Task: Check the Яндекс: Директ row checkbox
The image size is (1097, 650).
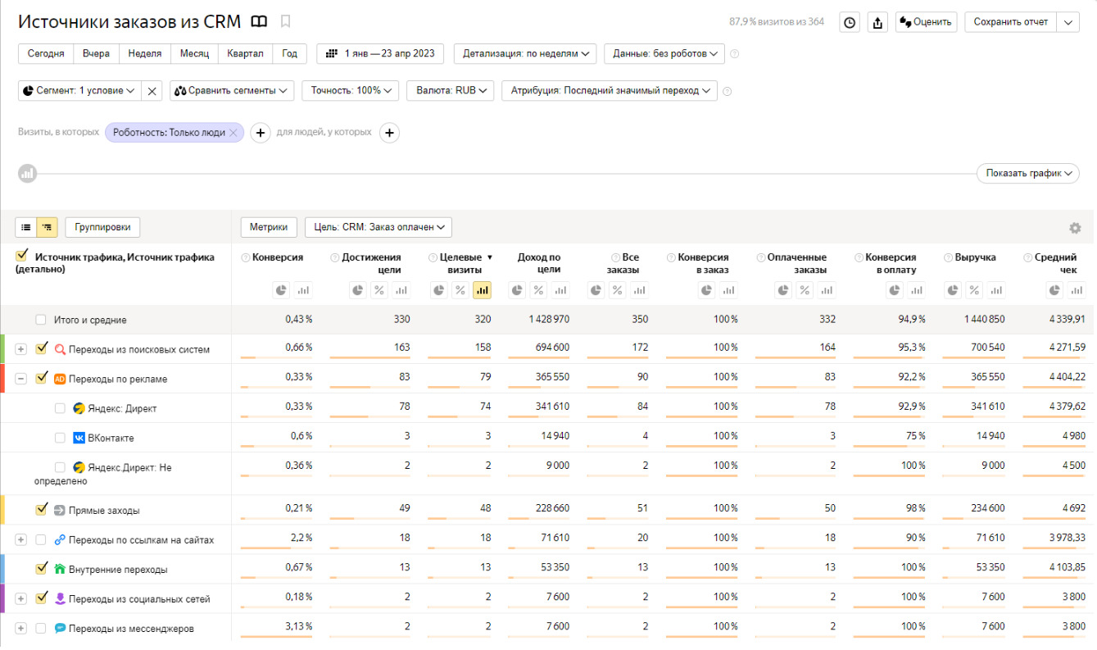Action: click(60, 408)
